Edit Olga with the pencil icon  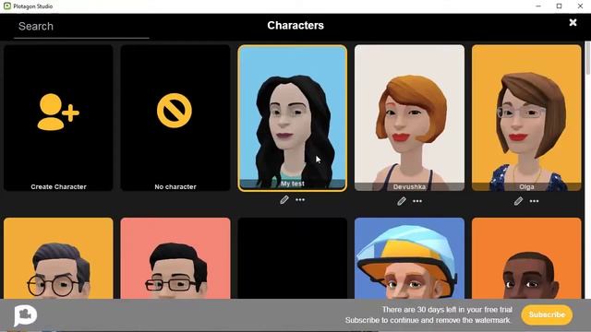tap(519, 201)
